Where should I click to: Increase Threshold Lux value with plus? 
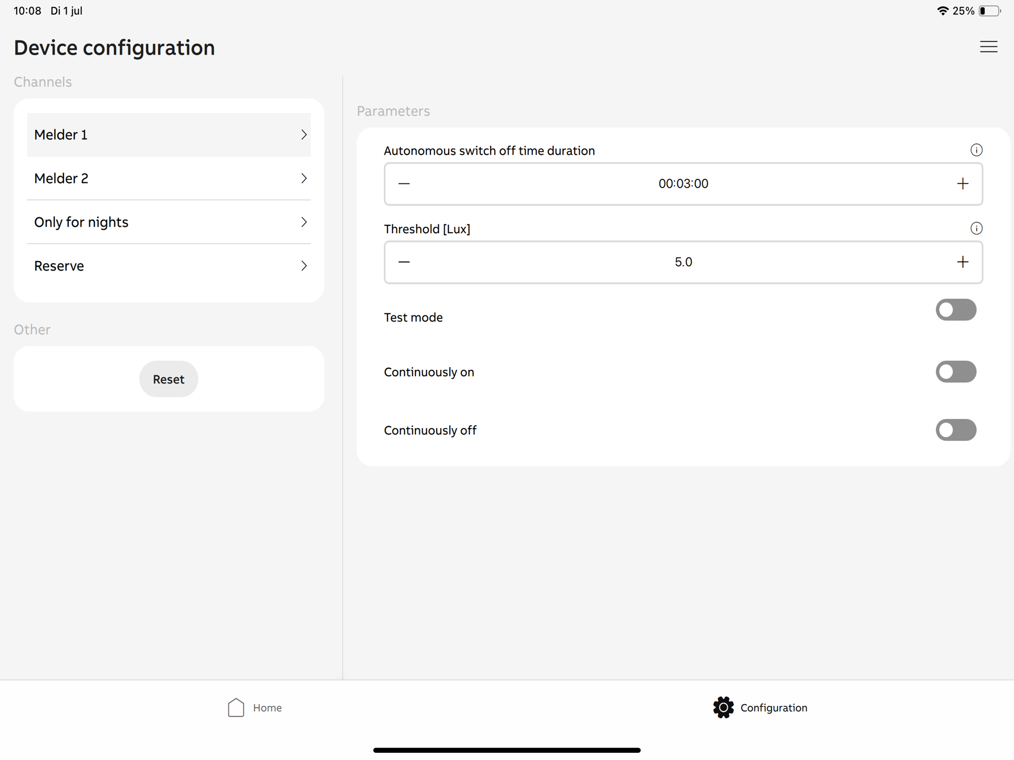pyautogui.click(x=962, y=262)
